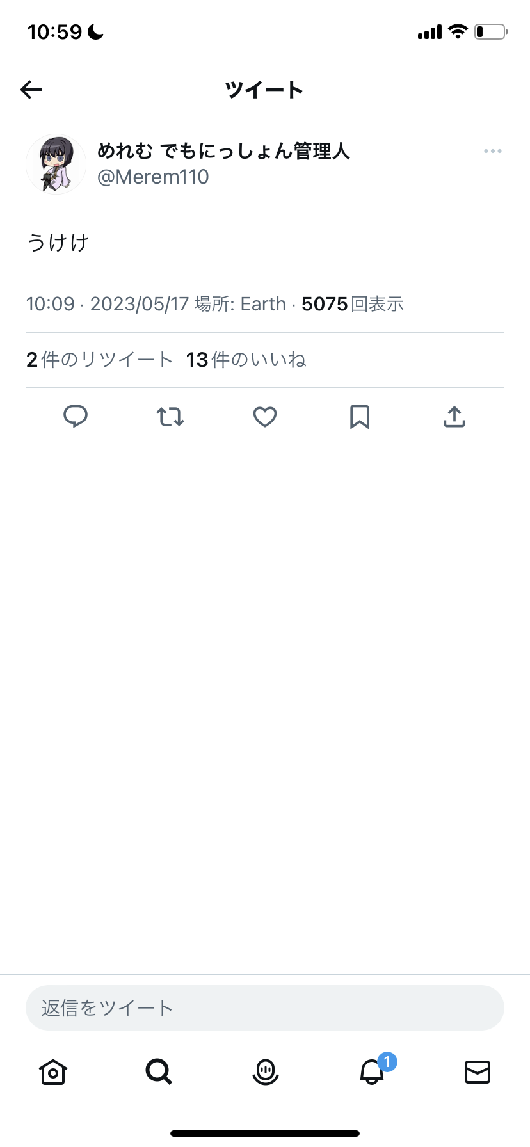
Task: Bookmark this tweet
Action: coord(360,417)
